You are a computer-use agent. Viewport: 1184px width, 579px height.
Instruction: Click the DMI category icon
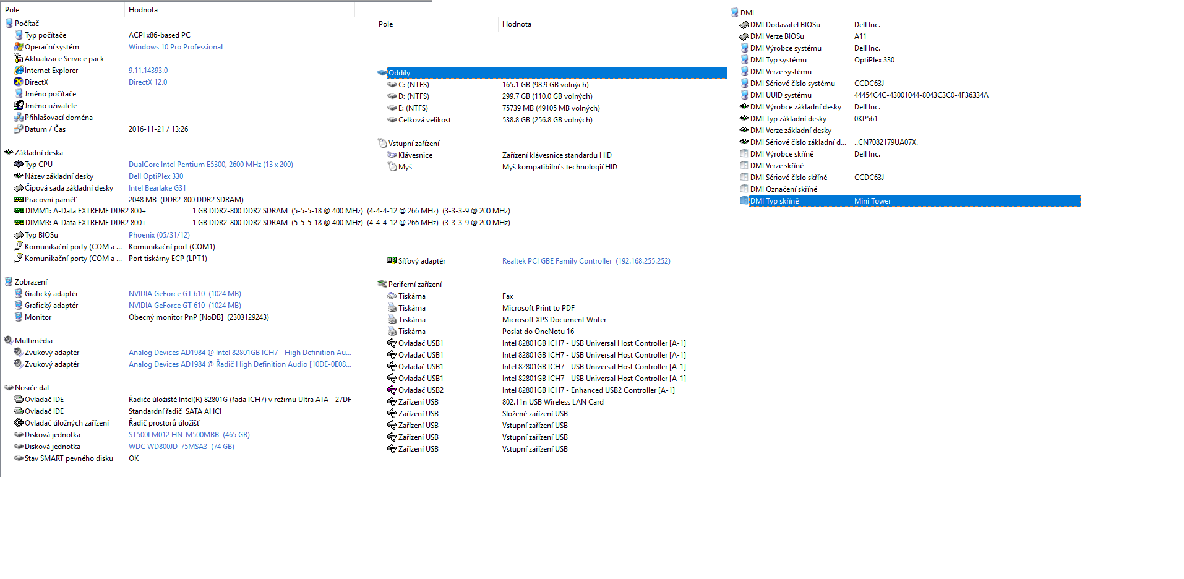pyautogui.click(x=735, y=12)
